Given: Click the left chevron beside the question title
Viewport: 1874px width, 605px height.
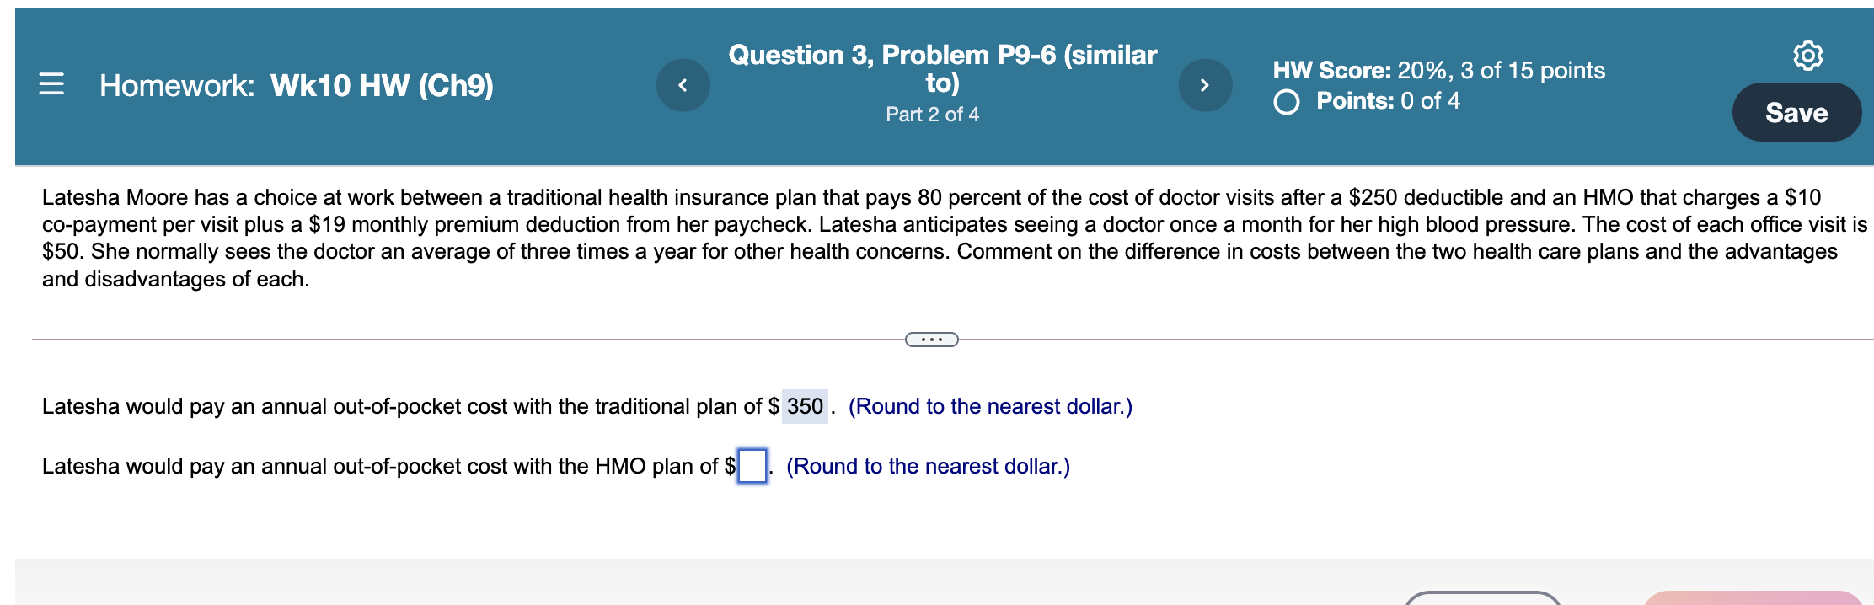Looking at the screenshot, I should 684,83.
